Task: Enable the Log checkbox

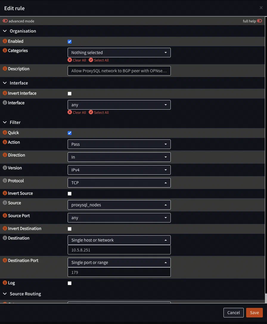Action: (70, 283)
